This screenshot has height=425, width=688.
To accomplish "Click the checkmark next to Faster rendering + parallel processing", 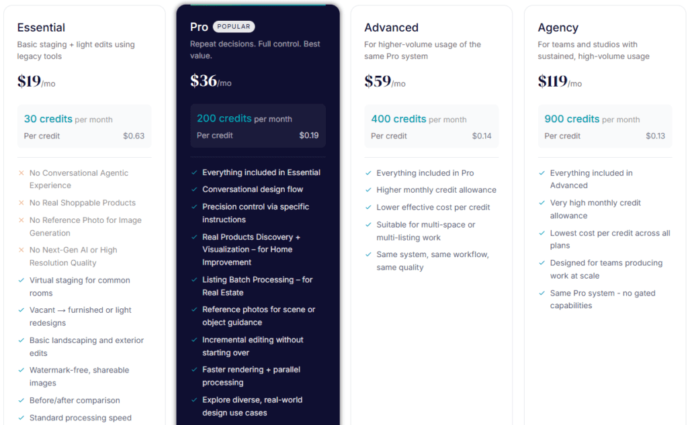I will pos(194,369).
